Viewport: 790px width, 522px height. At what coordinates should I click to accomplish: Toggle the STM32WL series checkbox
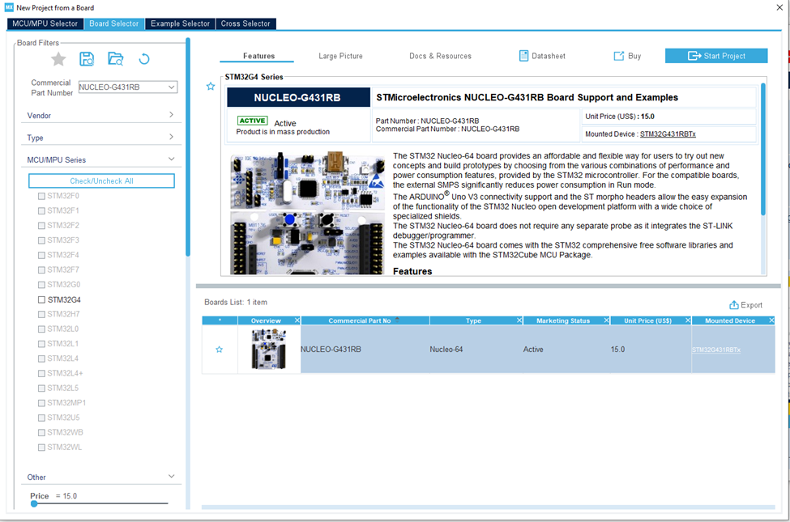(x=42, y=448)
